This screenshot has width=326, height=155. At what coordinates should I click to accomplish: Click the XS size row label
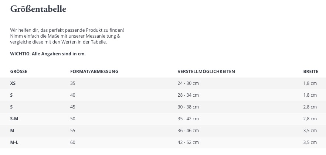(x=13, y=83)
